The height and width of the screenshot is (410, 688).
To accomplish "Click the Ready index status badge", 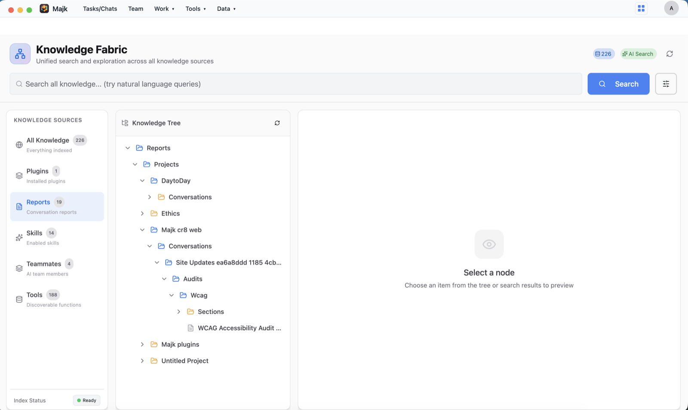I will pyautogui.click(x=86, y=400).
